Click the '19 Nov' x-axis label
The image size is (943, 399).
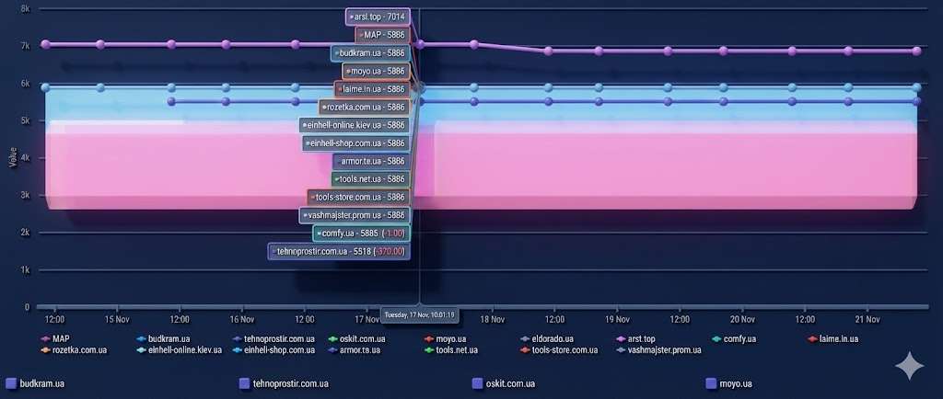coord(617,319)
